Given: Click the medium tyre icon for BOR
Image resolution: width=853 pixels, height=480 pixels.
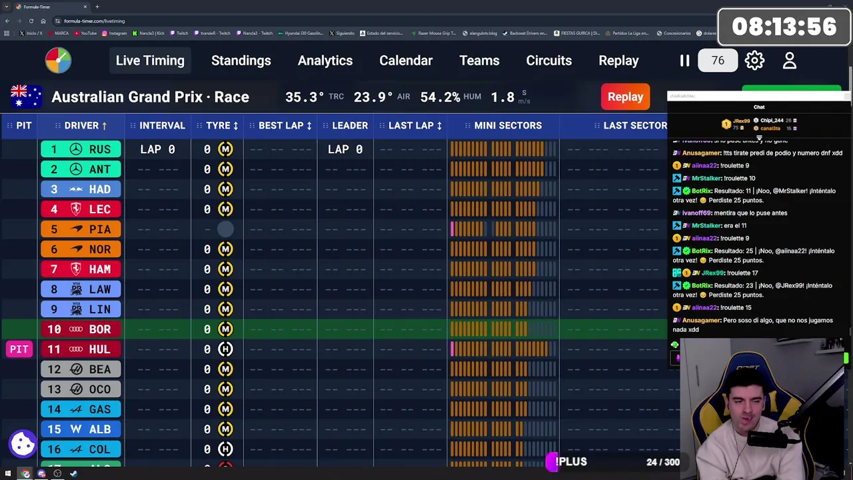Looking at the screenshot, I should coord(225,329).
